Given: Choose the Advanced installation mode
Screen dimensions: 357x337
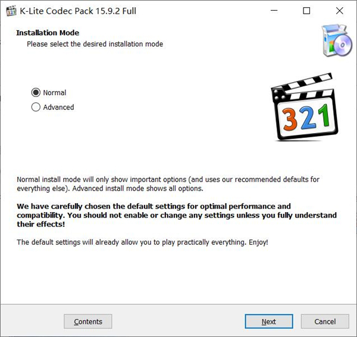Looking at the screenshot, I should 36,108.
